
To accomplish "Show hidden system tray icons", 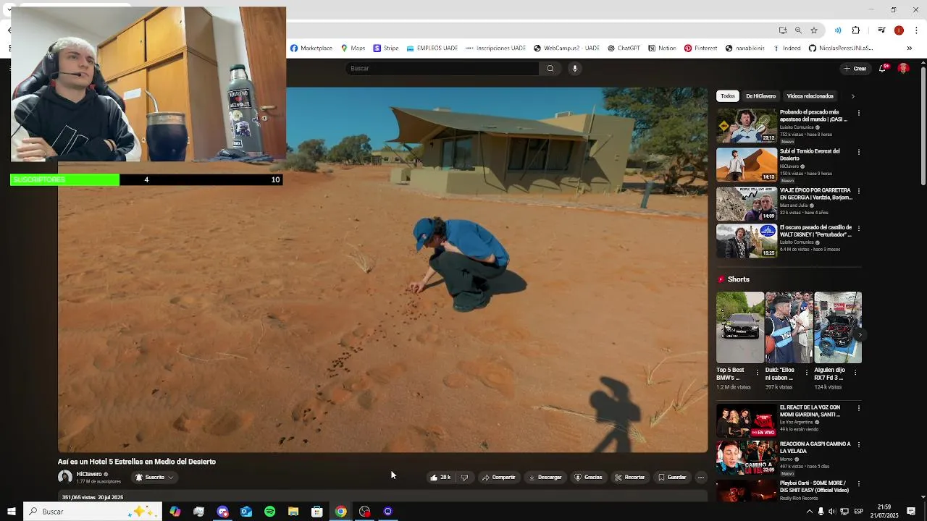I will (x=810, y=512).
